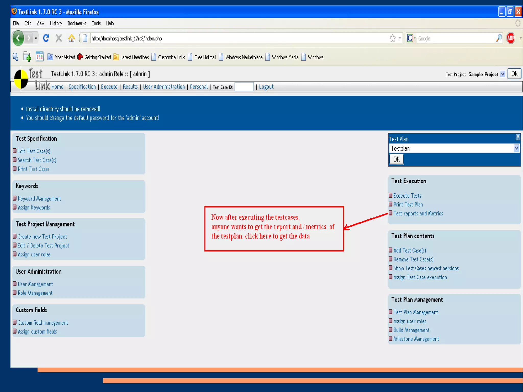Click the Firefox Back arrow button
523x392 pixels.
[18, 38]
